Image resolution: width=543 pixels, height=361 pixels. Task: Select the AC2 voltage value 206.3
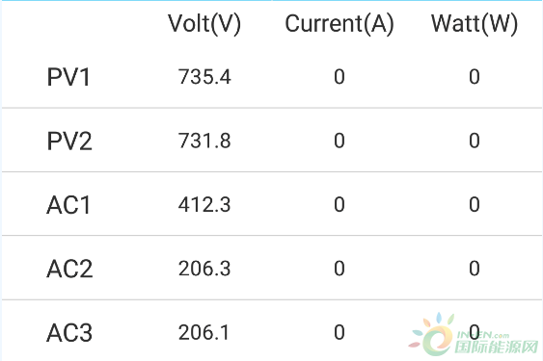204,269
